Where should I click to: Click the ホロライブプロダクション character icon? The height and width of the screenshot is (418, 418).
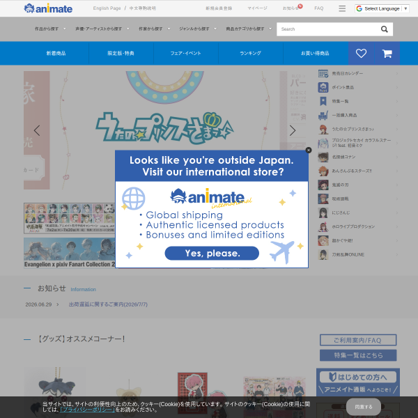[323, 226]
